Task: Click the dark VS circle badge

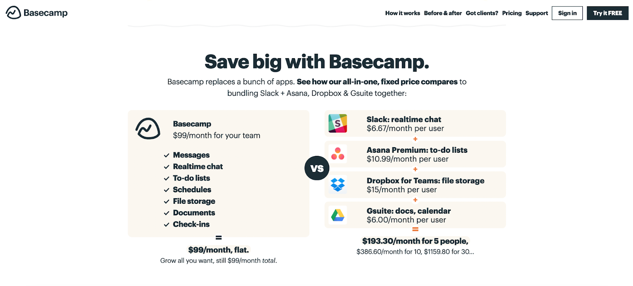Action: 317,168
